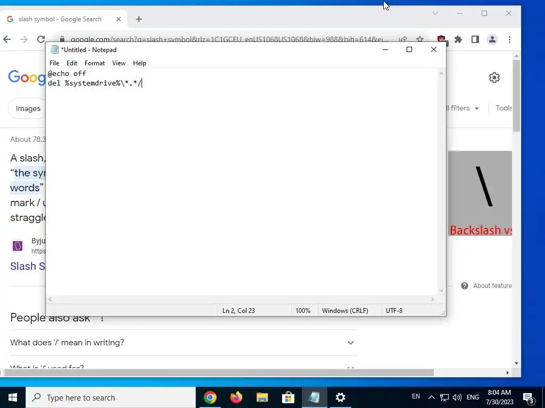
Task: Maximize the Notepad window
Action: tap(409, 49)
